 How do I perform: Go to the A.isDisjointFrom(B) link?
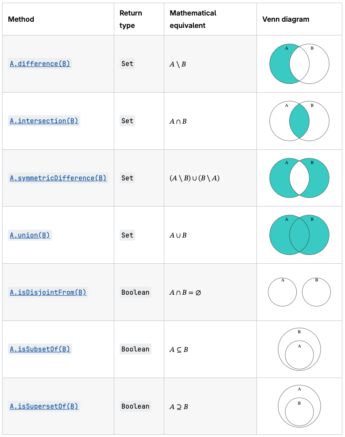click(x=48, y=293)
